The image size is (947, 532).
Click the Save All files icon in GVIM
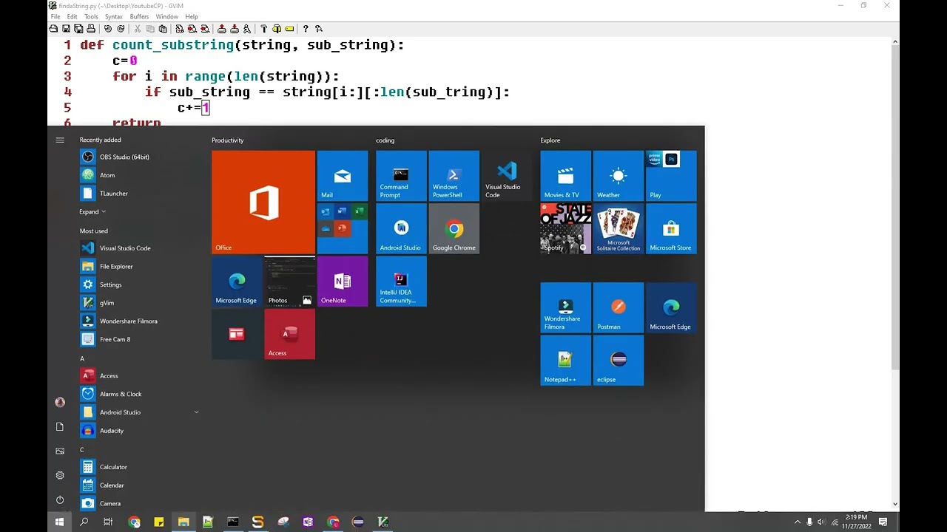coord(78,29)
